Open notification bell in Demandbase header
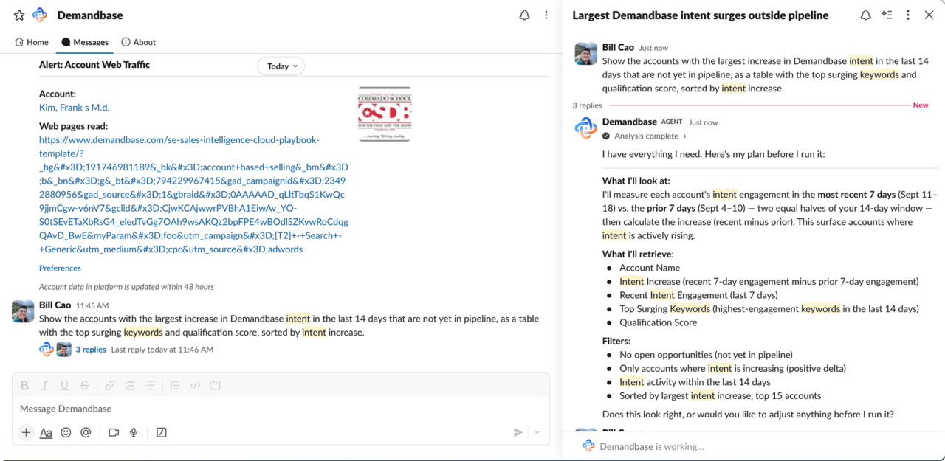 point(524,15)
